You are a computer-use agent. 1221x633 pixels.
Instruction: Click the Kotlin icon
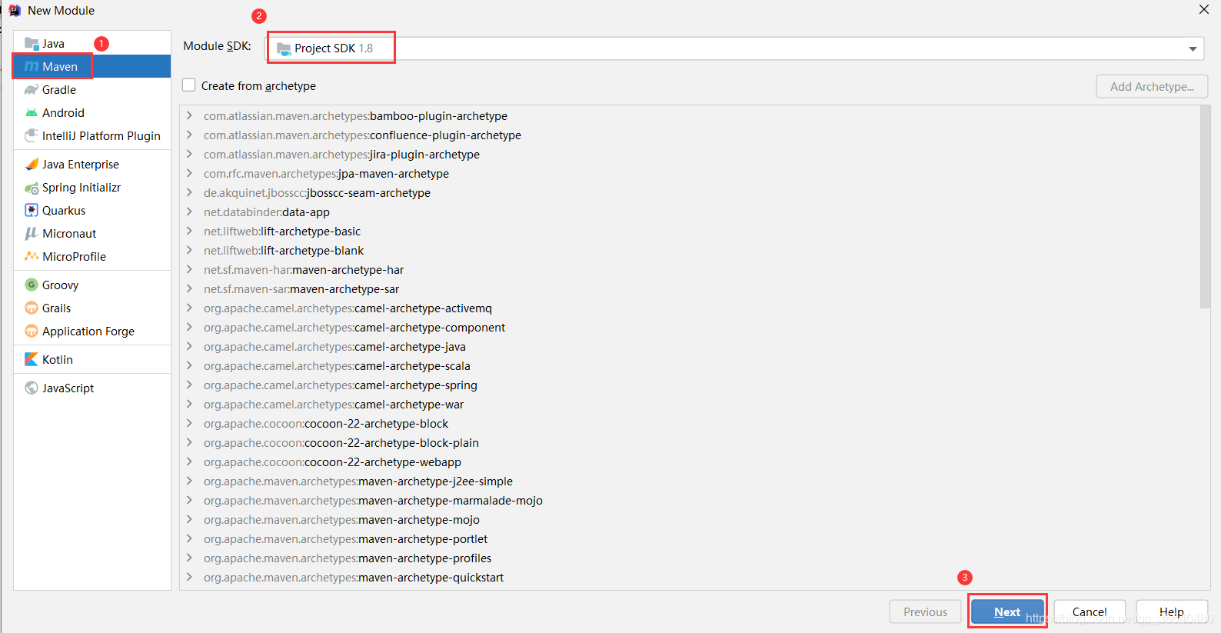tap(32, 360)
